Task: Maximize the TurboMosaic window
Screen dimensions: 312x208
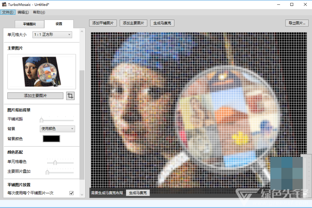Action: pos(292,4)
